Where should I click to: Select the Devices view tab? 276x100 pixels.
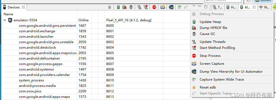click(14, 7)
